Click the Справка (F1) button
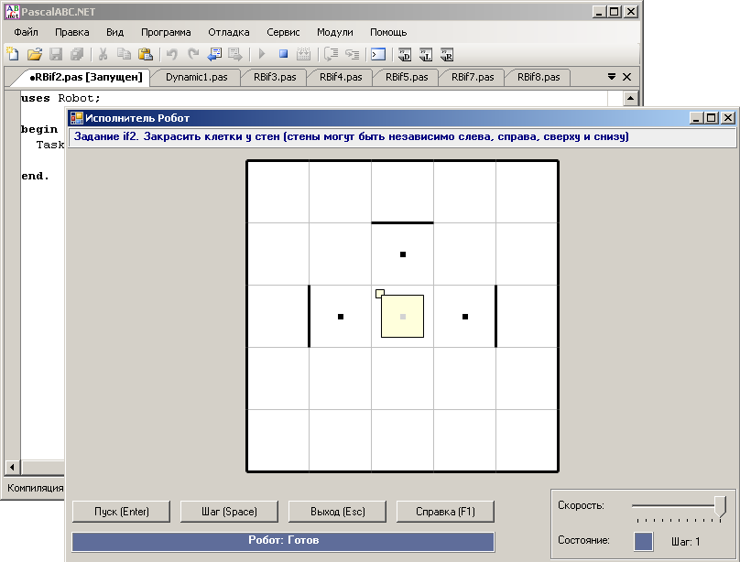 click(x=445, y=512)
